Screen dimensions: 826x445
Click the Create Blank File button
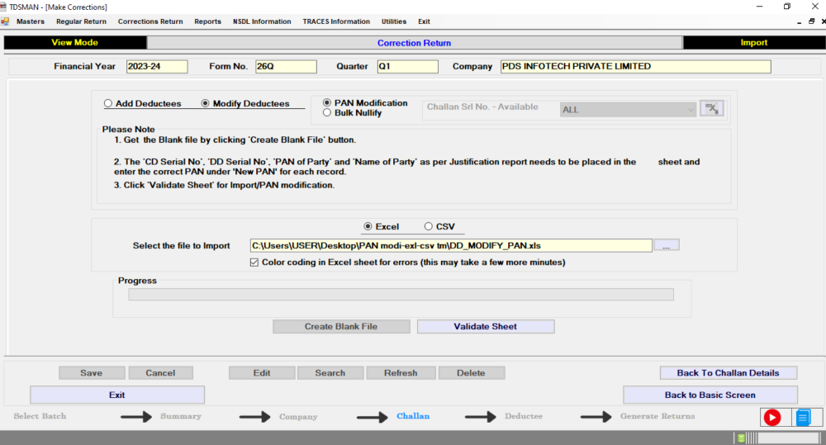click(x=341, y=326)
